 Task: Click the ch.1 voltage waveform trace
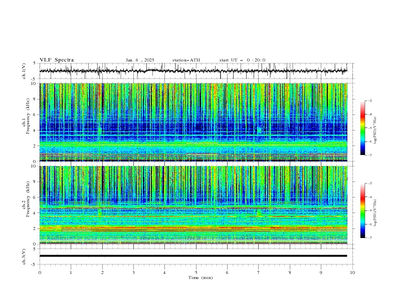point(193,70)
